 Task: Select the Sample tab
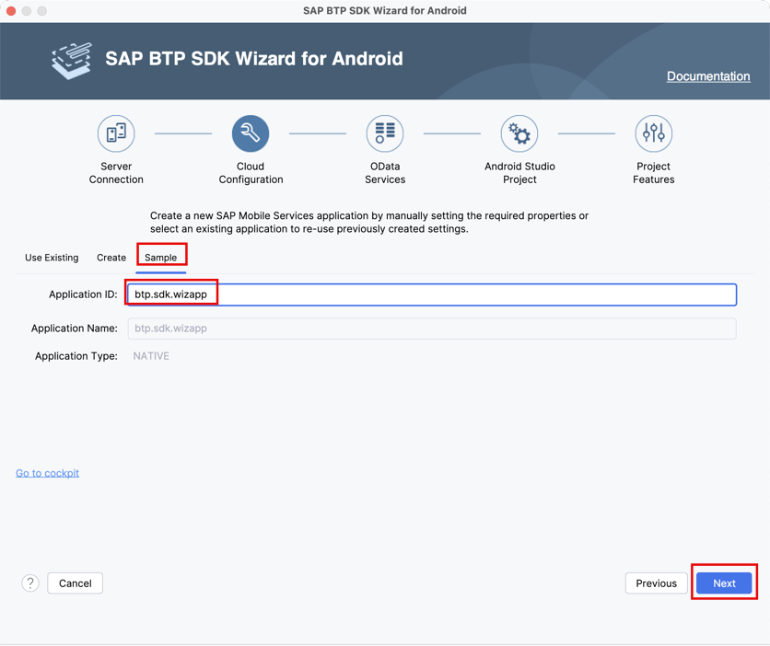click(160, 258)
